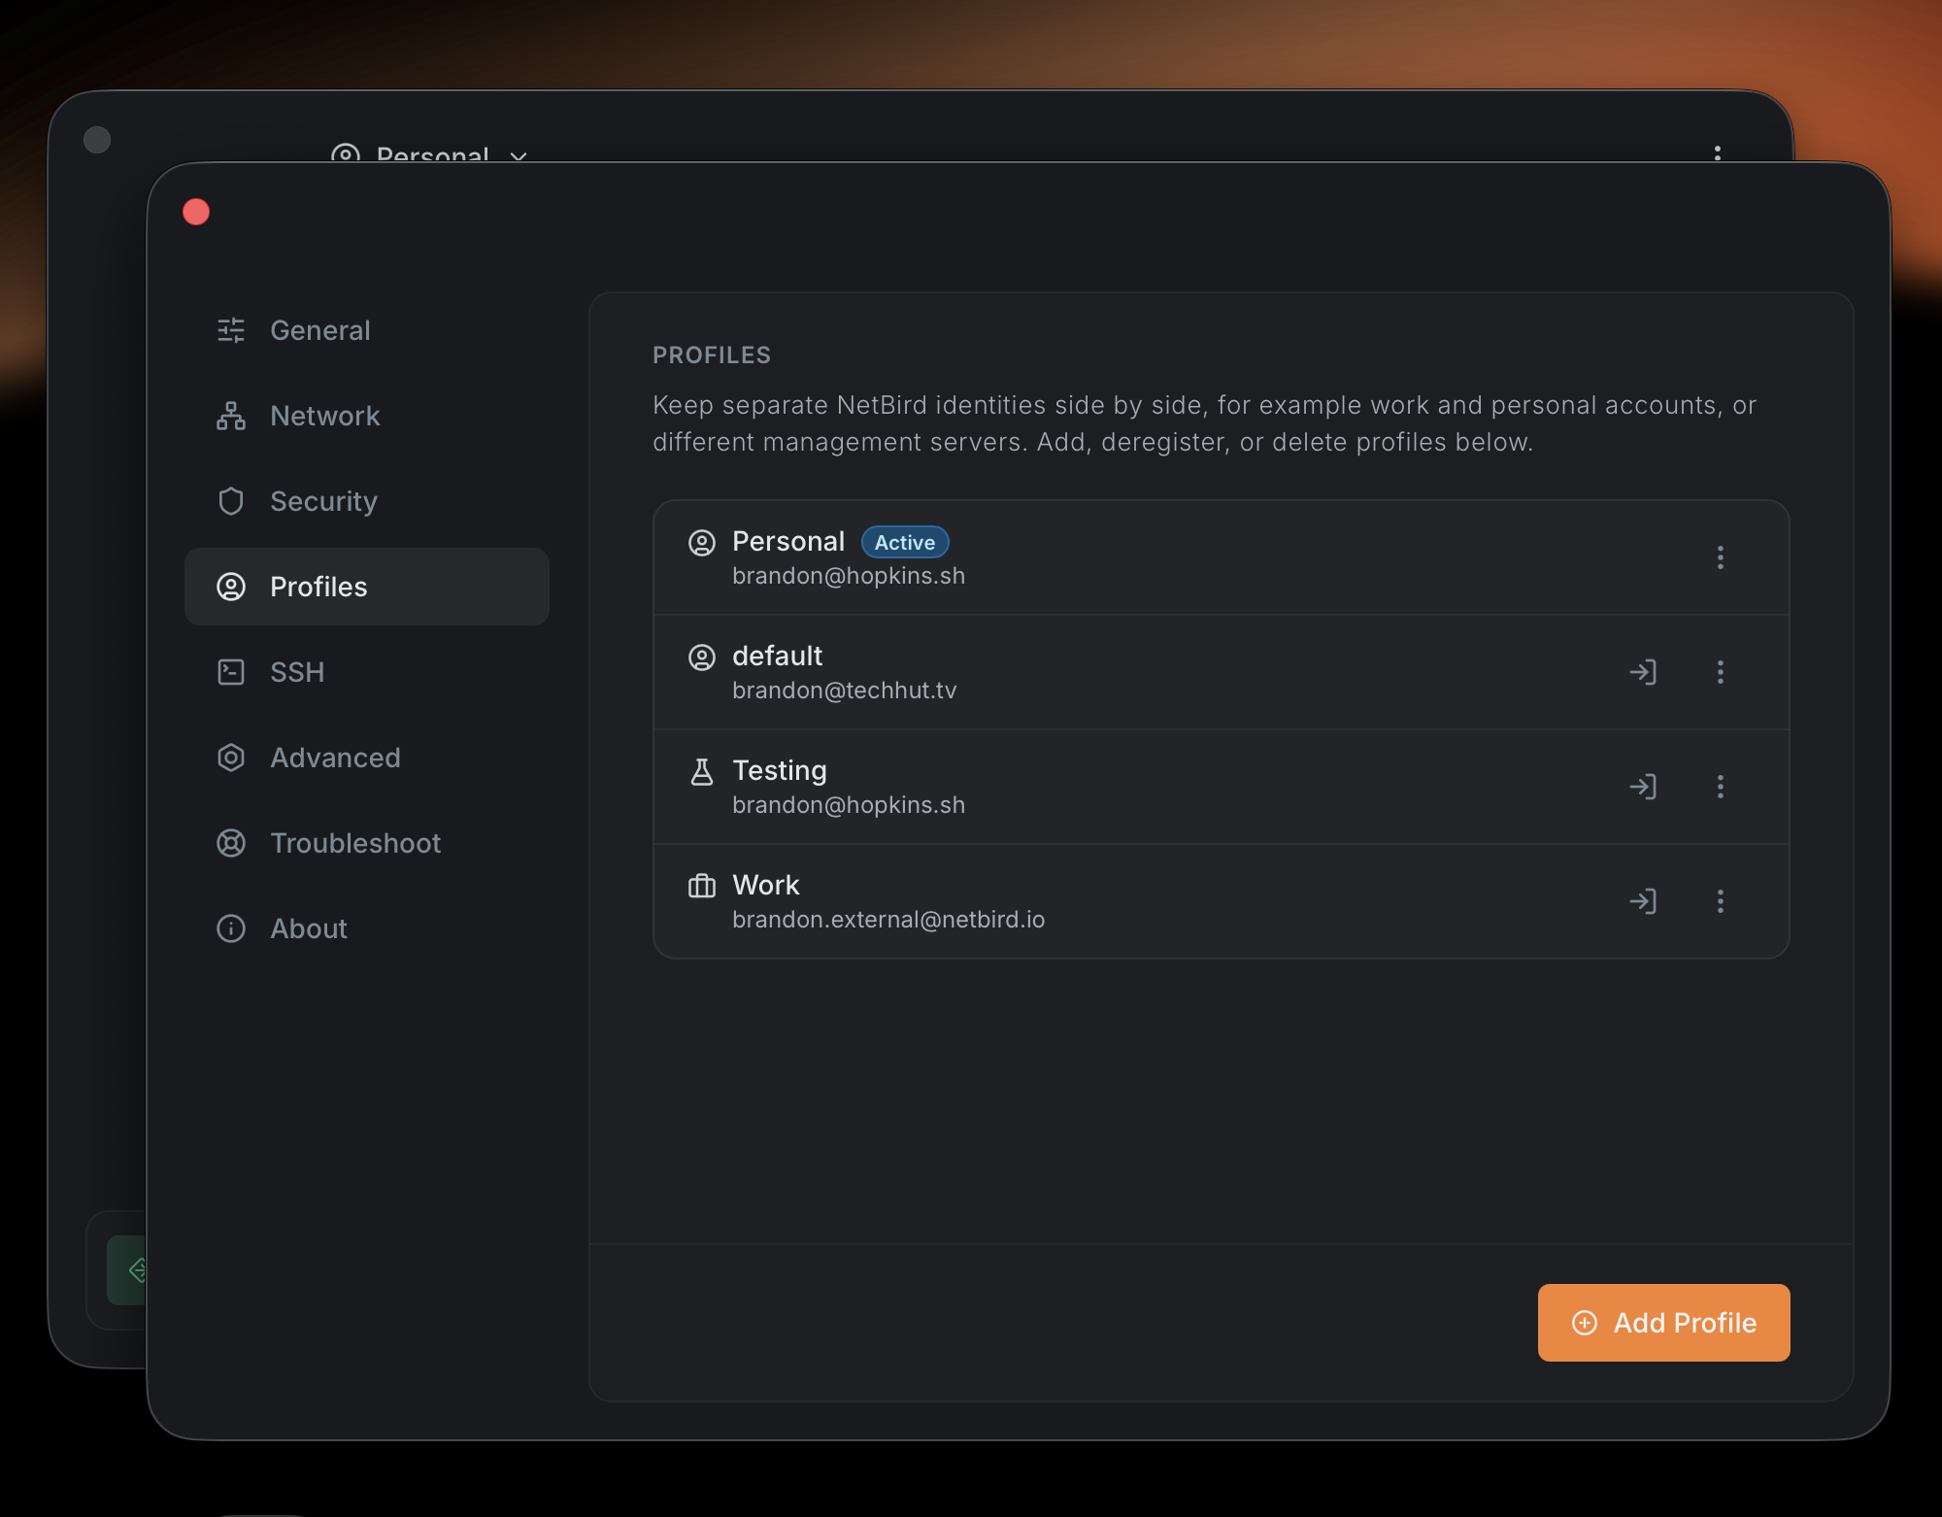1942x1517 pixels.
Task: Click the Testing profile name
Action: coord(780,771)
